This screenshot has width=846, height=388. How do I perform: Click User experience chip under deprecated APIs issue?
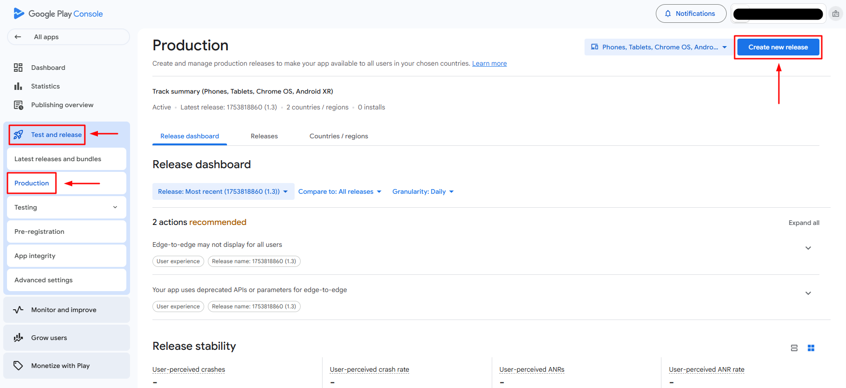[178, 306]
